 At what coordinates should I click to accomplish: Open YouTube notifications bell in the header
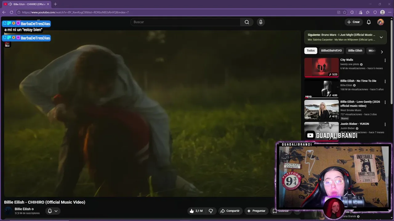tap(369, 22)
